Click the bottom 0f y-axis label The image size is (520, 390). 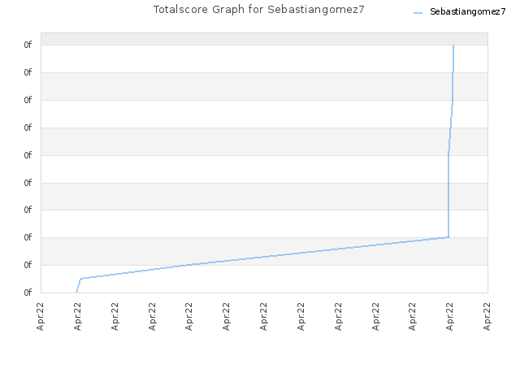(28, 292)
